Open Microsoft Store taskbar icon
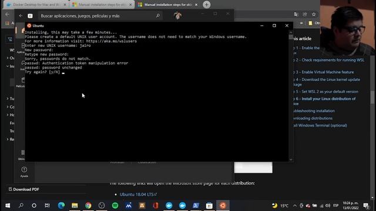Viewport: 376px width, 211px height. point(209,206)
